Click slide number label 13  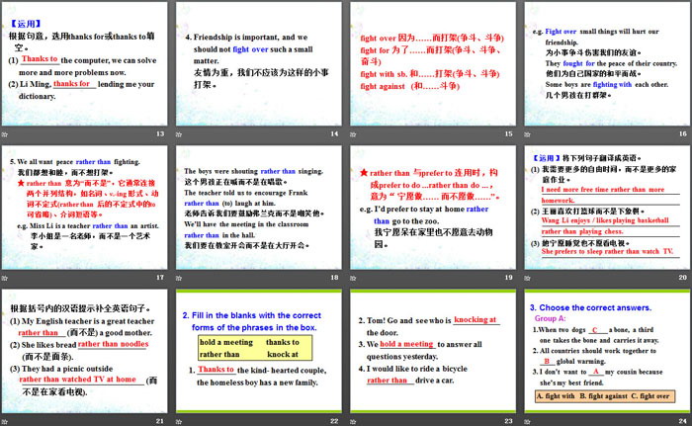pos(160,133)
